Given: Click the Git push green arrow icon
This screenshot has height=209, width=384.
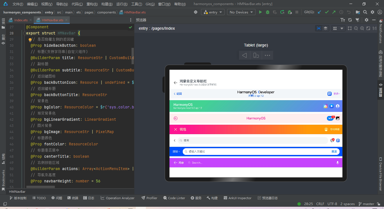Looking at the screenshot, I should click(x=334, y=12).
